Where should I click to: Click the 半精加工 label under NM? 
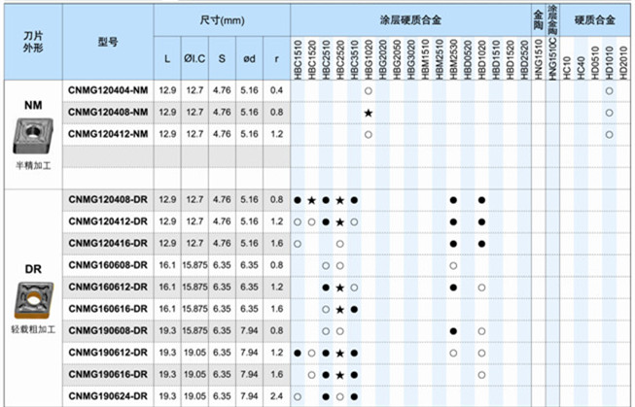[x=32, y=166]
